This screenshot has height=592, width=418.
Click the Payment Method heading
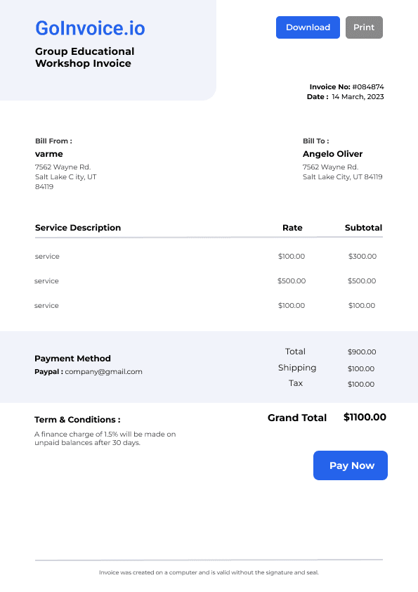[72, 359]
